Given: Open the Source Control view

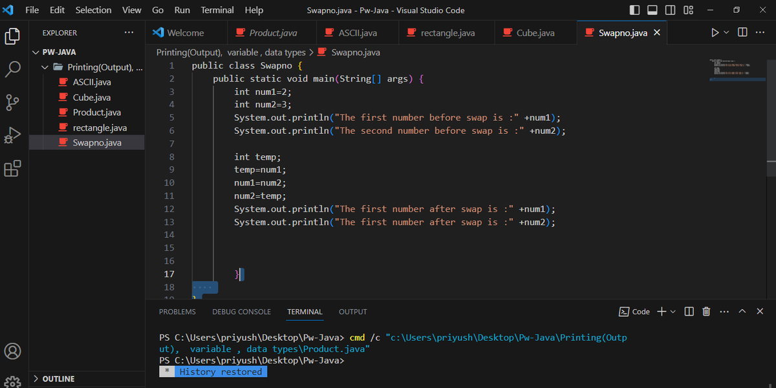Looking at the screenshot, I should point(12,102).
